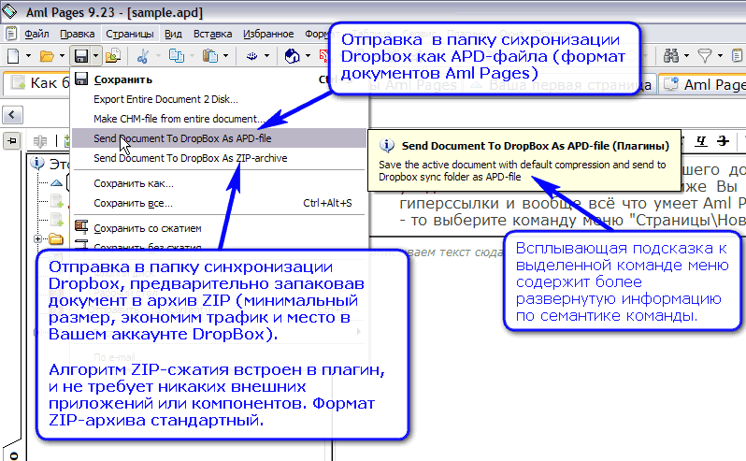The image size is (746, 461).
Task: Choose Сохранить как... menu entry
Action: point(219,183)
